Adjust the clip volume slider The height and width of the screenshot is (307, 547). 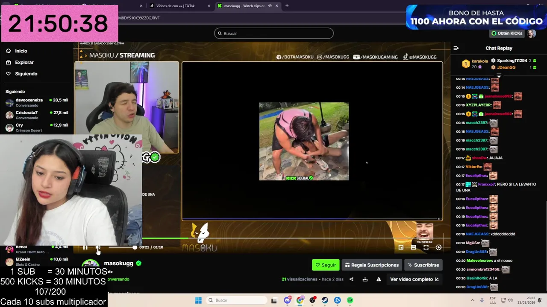122,247
